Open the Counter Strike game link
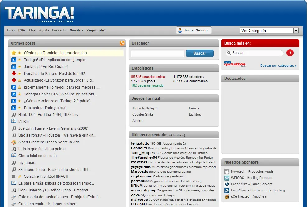 [x=143, y=114]
